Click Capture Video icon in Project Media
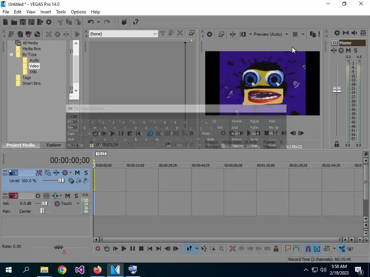 (29, 34)
